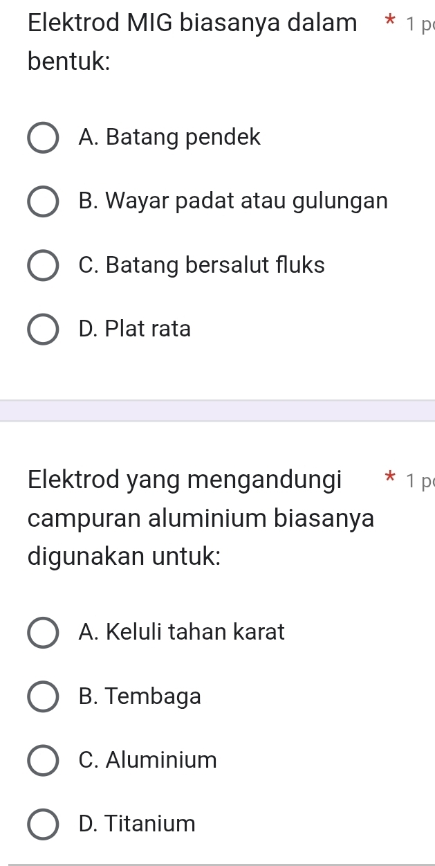Image resolution: width=435 pixels, height=866 pixels.
Task: Pick the D. Plat rata radio button
Action: (x=42, y=330)
